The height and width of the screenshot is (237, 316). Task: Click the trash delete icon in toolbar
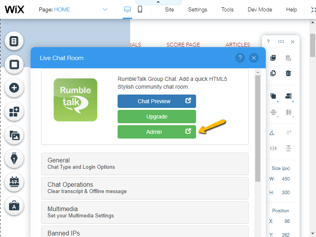pyautogui.click(x=288, y=73)
